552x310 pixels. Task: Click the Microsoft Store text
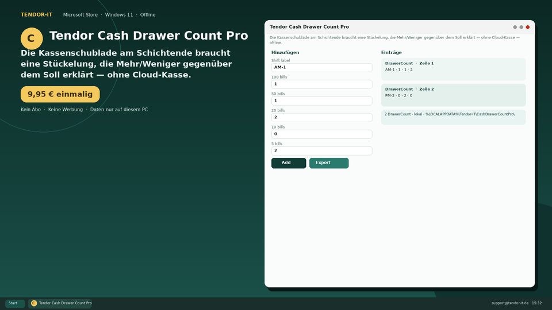click(x=80, y=15)
